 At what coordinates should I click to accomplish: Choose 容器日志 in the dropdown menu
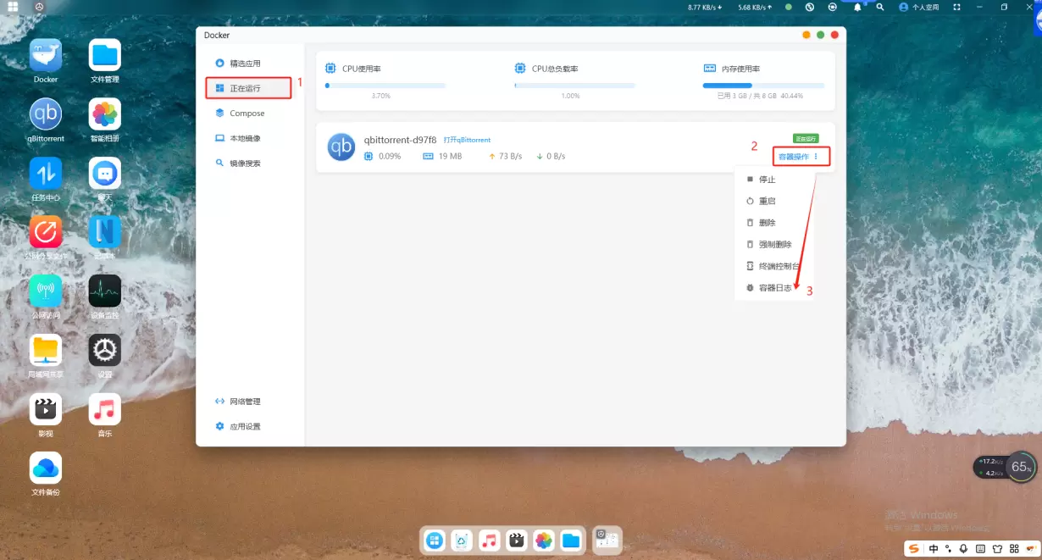click(774, 288)
